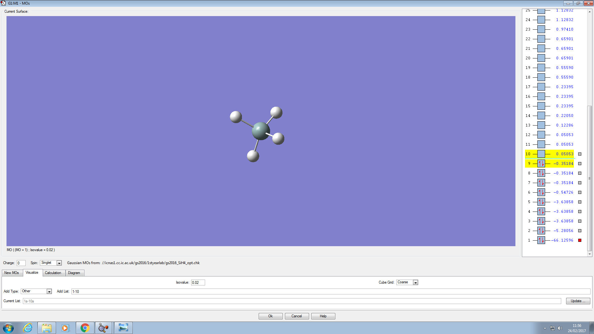Select the orbital box for MO 18
The width and height of the screenshot is (594, 334).
(541, 77)
